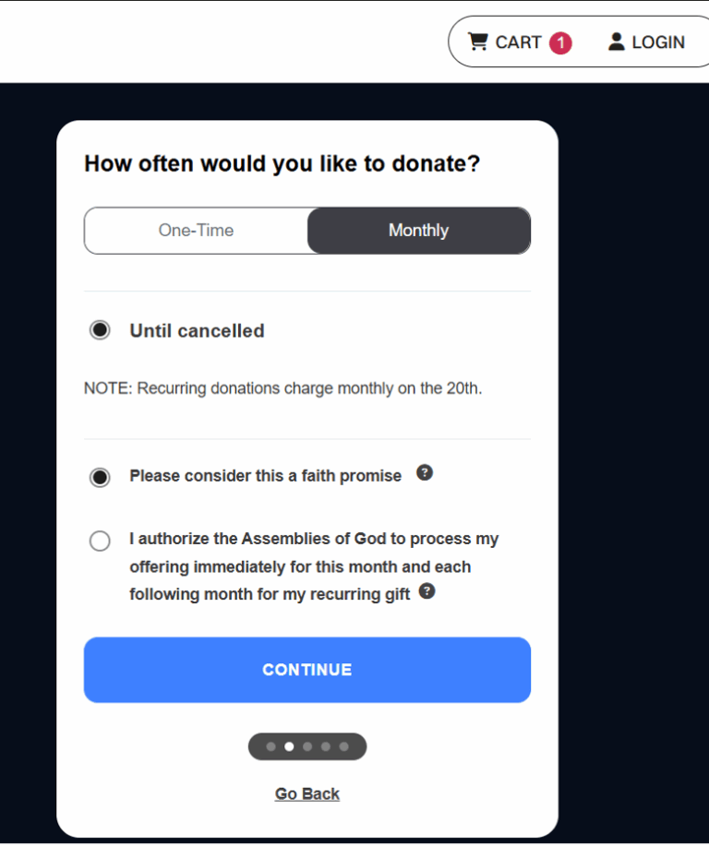The image size is (709, 845).
Task: Select the third step indicator dot
Action: point(307,746)
